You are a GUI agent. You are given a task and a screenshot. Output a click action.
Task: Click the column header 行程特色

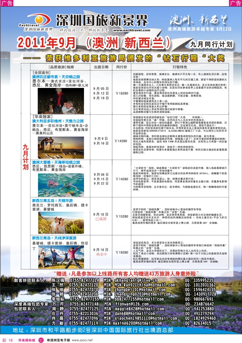(180, 67)
